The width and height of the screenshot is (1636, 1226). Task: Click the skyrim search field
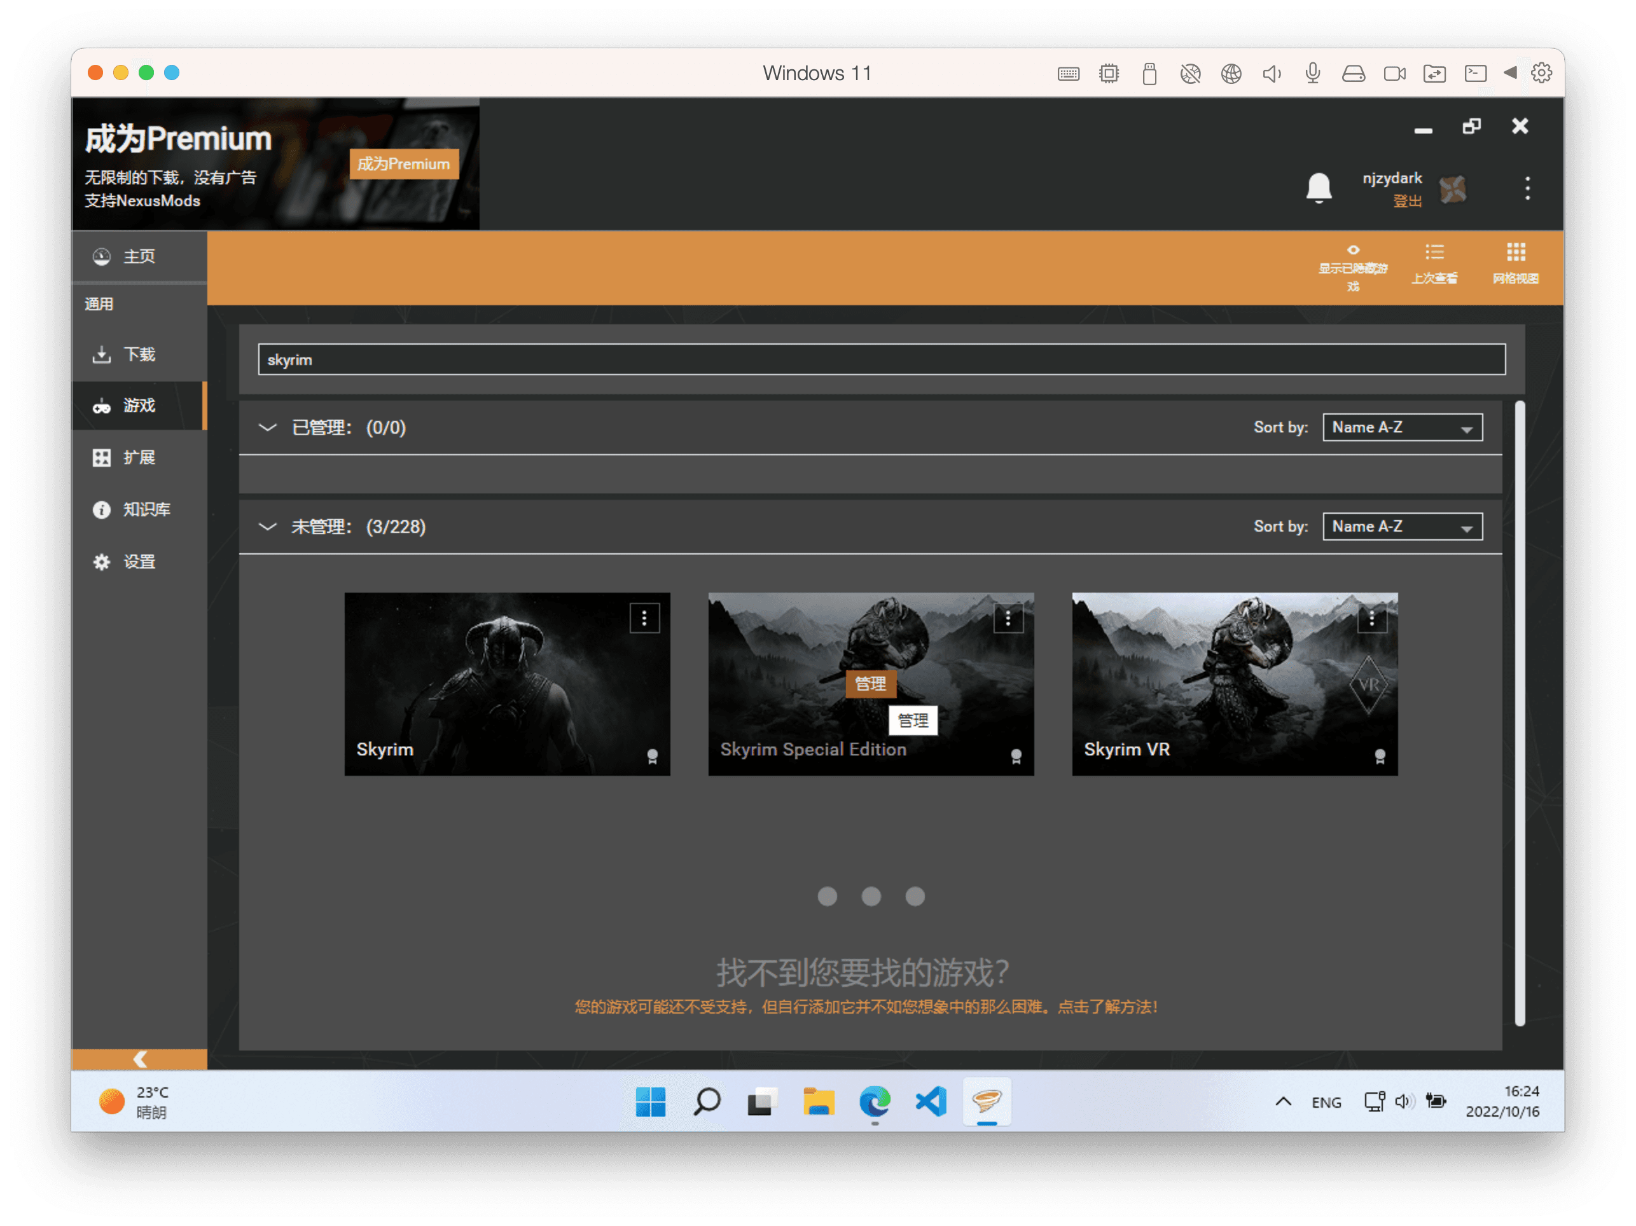click(881, 359)
